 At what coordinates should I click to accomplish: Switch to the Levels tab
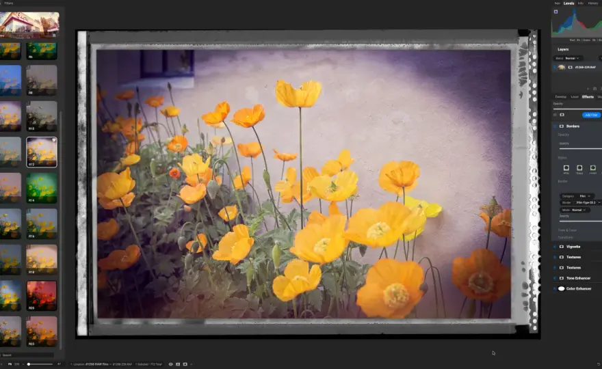(568, 3)
